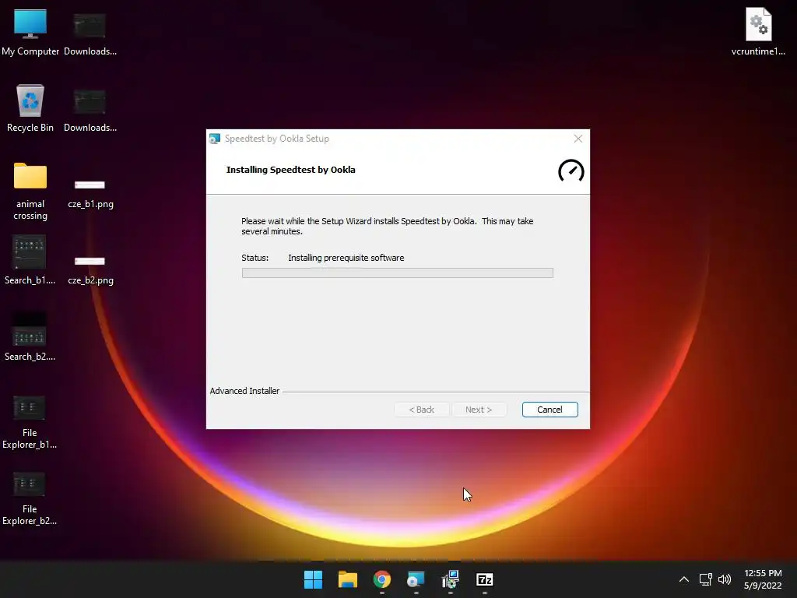This screenshot has width=797, height=598.
Task: Click the installer computer icon in the taskbar
Action: (451, 579)
